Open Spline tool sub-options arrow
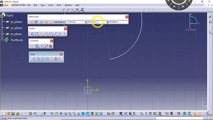The height and width of the screenshot is (120, 213). [48, 36]
